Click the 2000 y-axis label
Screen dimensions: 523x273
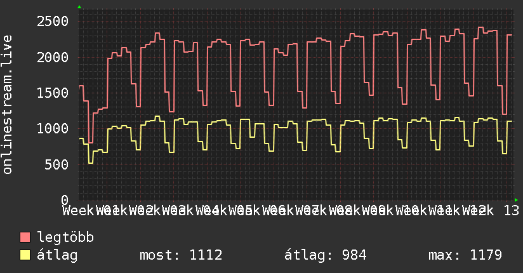coord(53,57)
